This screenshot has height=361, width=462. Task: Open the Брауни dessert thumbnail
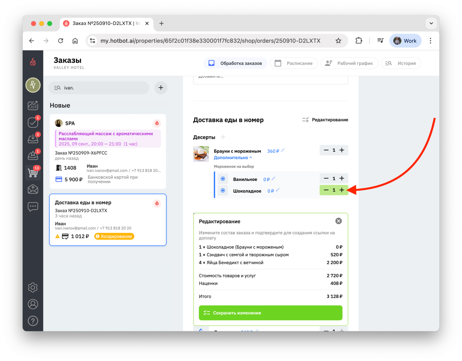pos(201,154)
